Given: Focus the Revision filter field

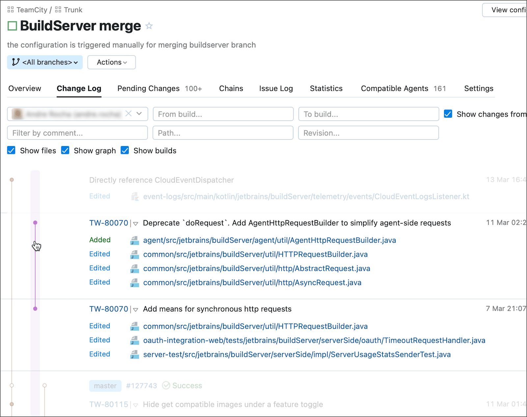Looking at the screenshot, I should point(369,133).
